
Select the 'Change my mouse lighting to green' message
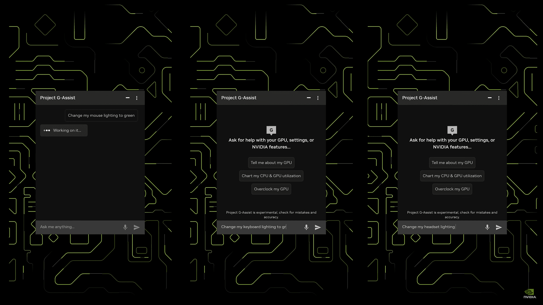[101, 115]
